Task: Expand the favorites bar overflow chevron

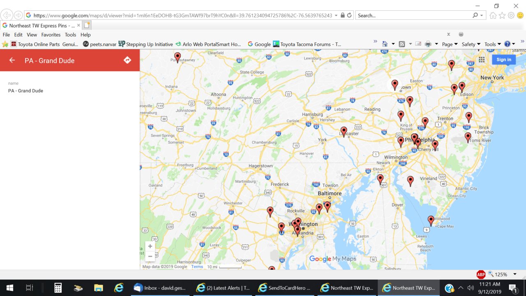Action: 375,42
